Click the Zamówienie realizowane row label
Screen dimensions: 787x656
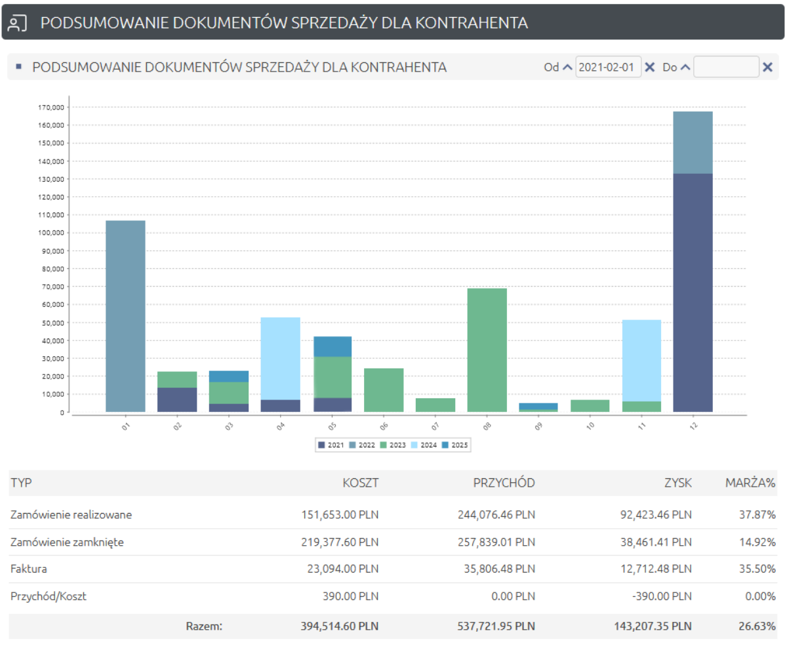point(72,514)
